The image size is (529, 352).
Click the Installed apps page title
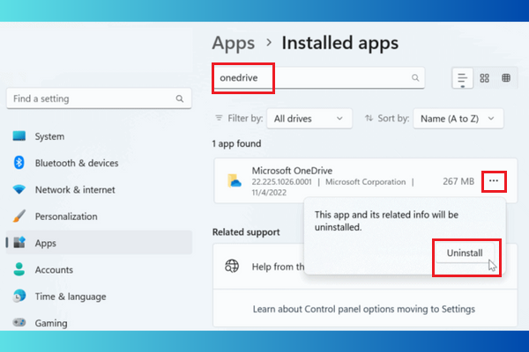click(x=340, y=43)
